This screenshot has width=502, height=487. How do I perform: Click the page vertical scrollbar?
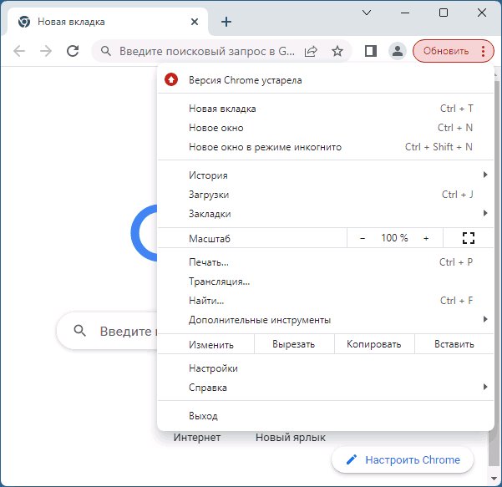click(x=493, y=449)
